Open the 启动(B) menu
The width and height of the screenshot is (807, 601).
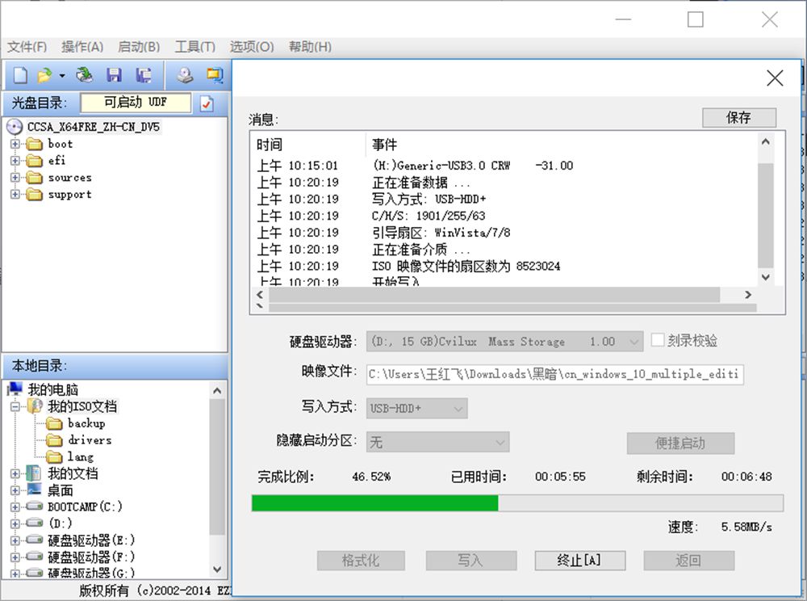pyautogui.click(x=138, y=47)
